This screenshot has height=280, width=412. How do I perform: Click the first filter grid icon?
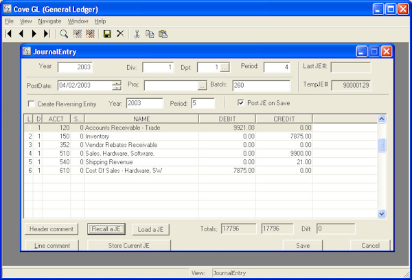[x=77, y=34]
